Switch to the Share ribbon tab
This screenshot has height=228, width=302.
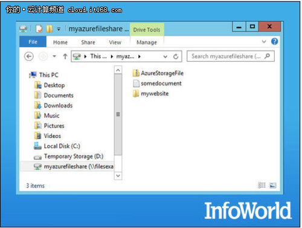pos(88,42)
